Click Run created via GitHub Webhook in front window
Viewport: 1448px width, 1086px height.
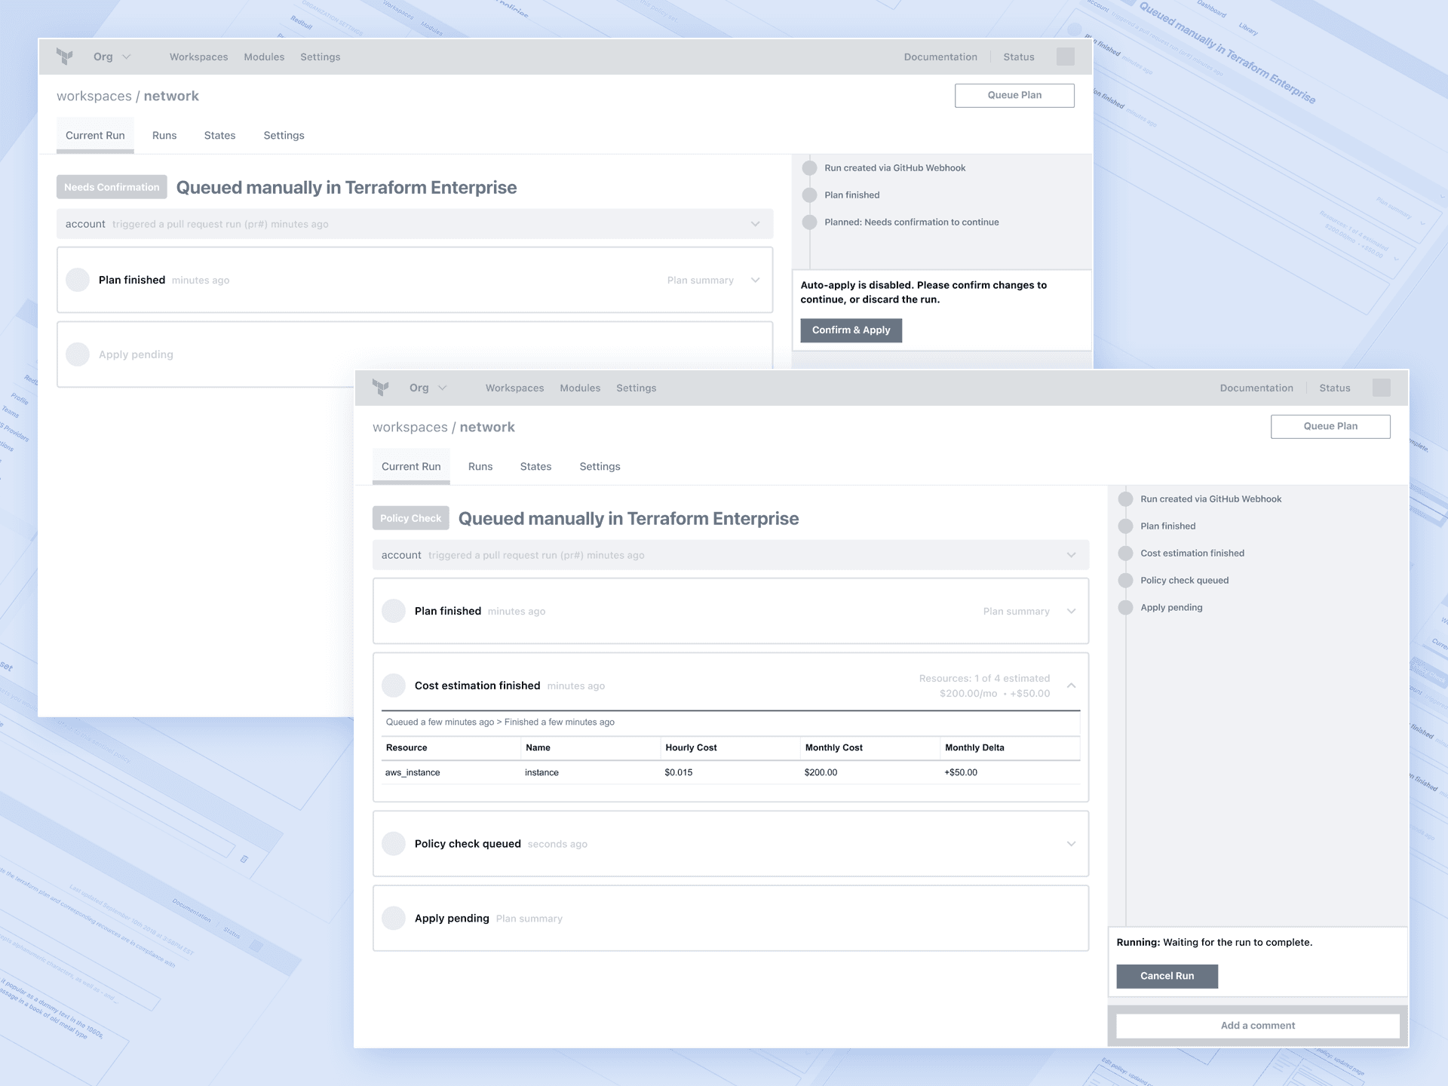(x=1210, y=499)
